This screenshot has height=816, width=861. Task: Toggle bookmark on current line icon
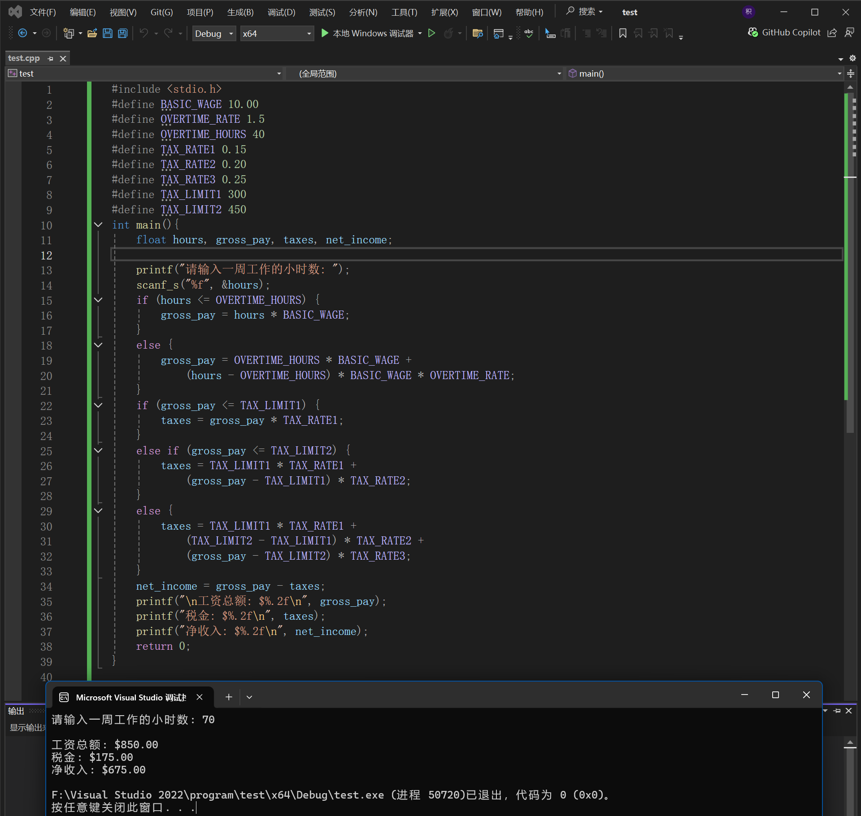(622, 33)
